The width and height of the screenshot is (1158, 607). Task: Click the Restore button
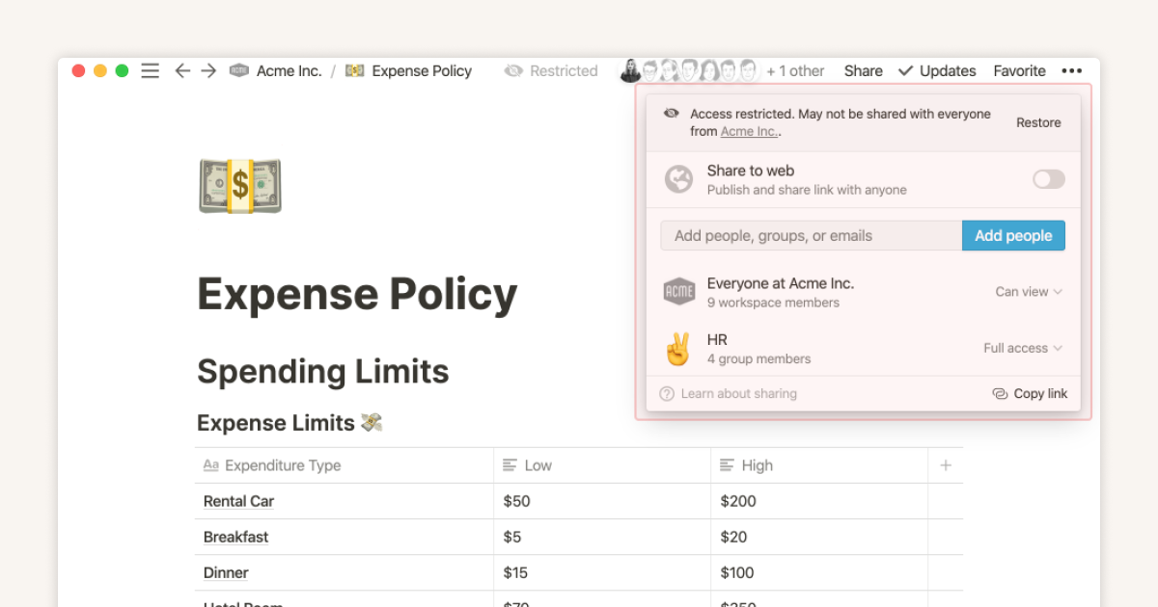point(1037,122)
